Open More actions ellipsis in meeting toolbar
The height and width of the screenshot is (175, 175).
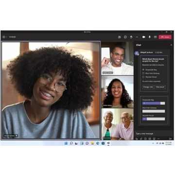click(x=137, y=37)
